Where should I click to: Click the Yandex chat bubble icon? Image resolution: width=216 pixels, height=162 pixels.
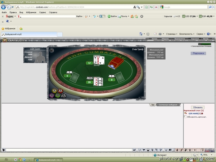tap(86, 17)
